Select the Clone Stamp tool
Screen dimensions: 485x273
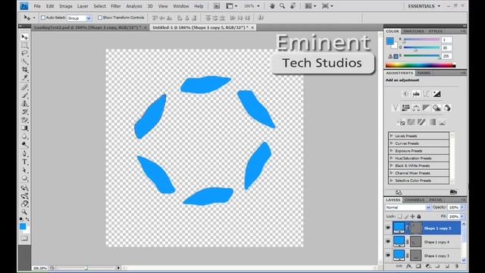(x=24, y=104)
